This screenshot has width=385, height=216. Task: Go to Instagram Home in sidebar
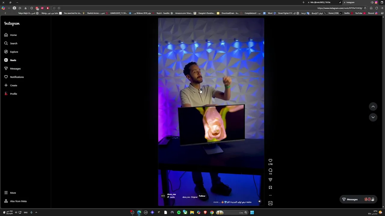click(11, 35)
